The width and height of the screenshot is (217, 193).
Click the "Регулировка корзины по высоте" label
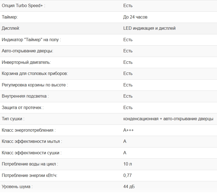pos(35,85)
